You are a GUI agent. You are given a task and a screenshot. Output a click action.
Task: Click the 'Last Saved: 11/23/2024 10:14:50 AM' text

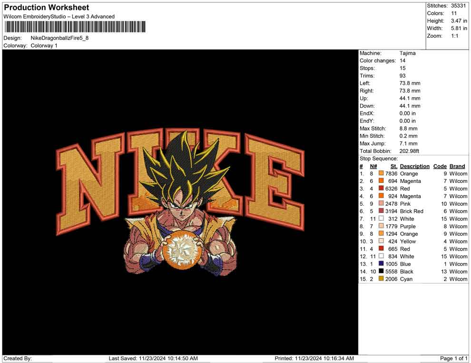pos(153,359)
